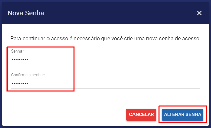211x128 pixels.
Task: Click the underline of the Senha field
Action: point(105,65)
